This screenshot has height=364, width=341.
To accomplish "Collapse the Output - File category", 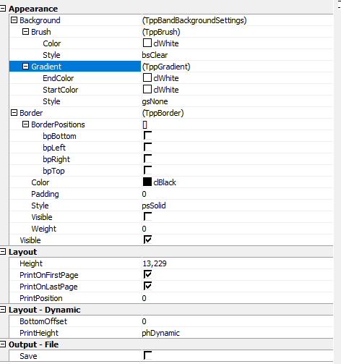I will pos(3,344).
